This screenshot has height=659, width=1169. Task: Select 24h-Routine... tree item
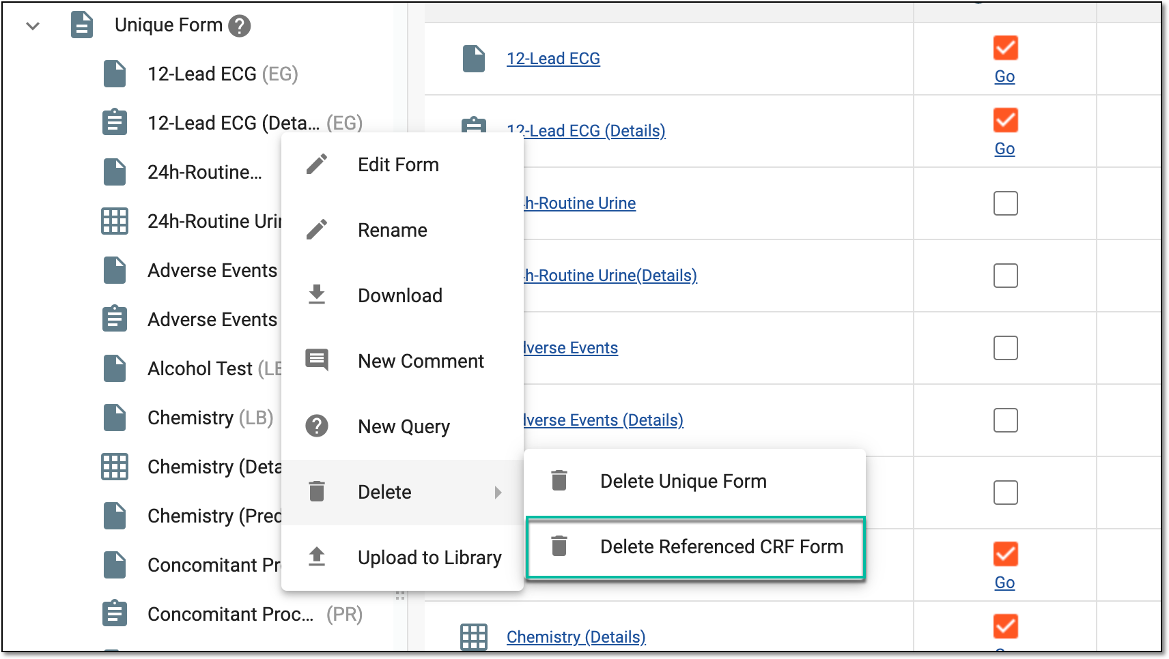click(x=204, y=172)
